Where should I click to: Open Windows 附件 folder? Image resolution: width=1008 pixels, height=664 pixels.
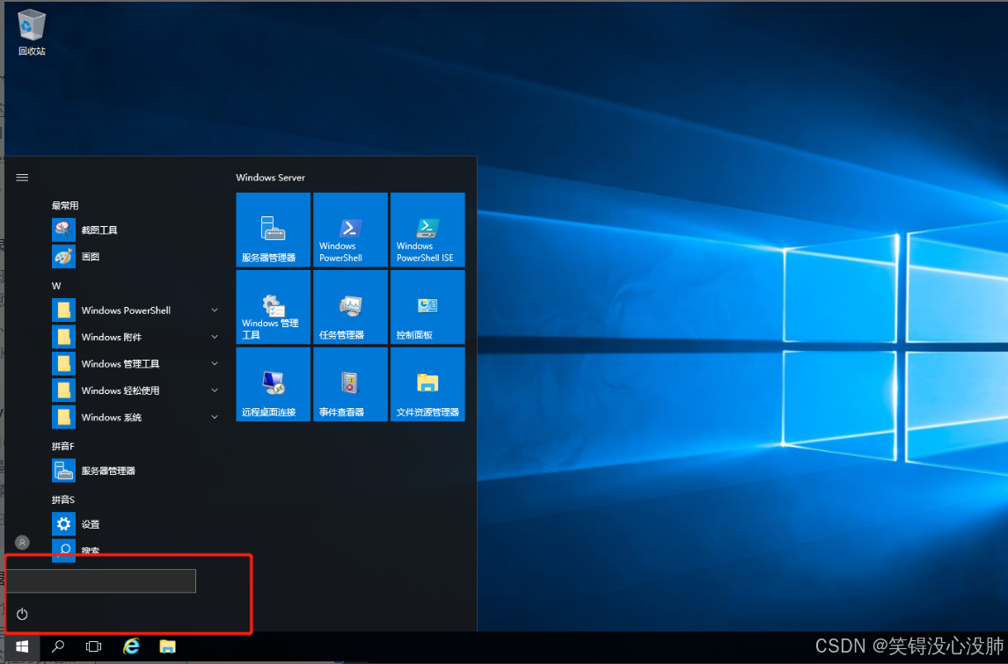click(x=136, y=337)
